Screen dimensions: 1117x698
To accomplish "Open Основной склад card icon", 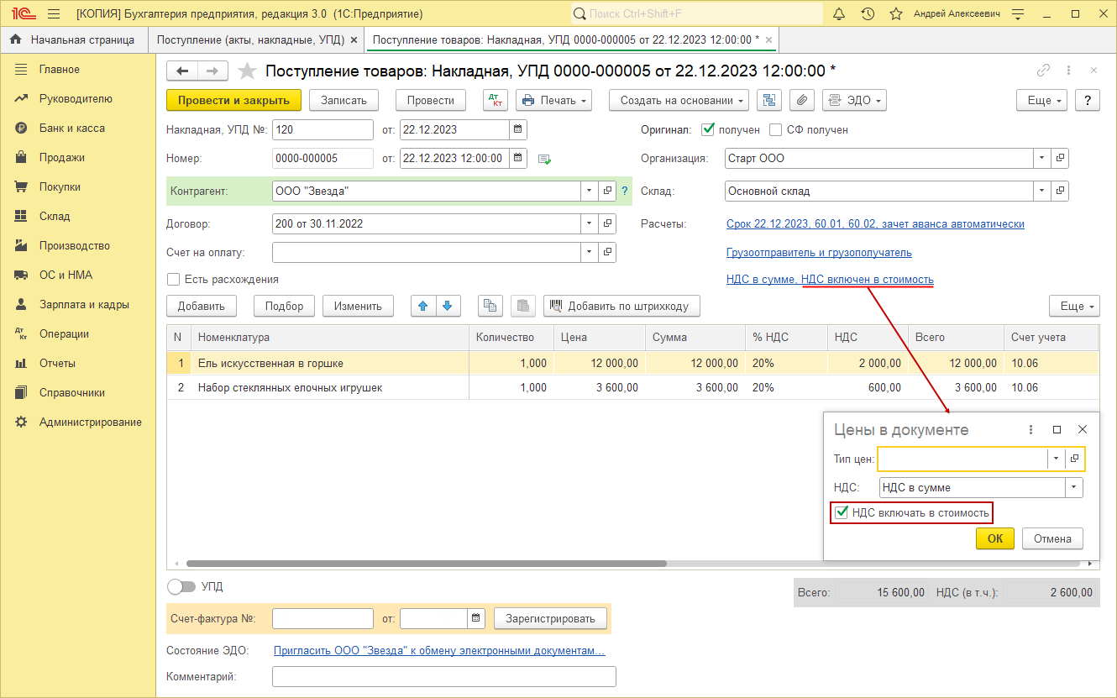I will coord(1061,191).
